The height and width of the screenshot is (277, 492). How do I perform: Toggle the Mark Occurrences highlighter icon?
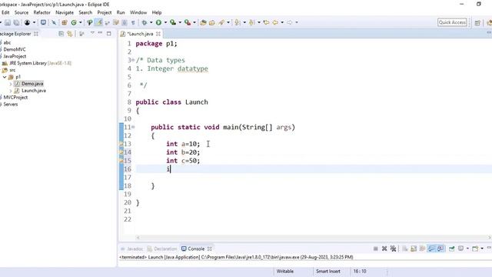pyautogui.click(x=98, y=22)
